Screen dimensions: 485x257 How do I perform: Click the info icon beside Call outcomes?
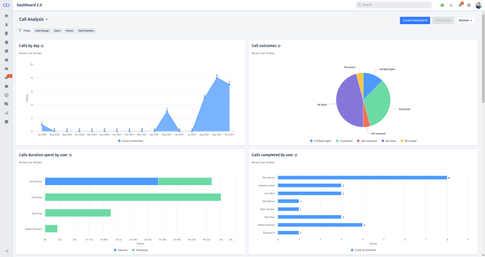(x=279, y=46)
